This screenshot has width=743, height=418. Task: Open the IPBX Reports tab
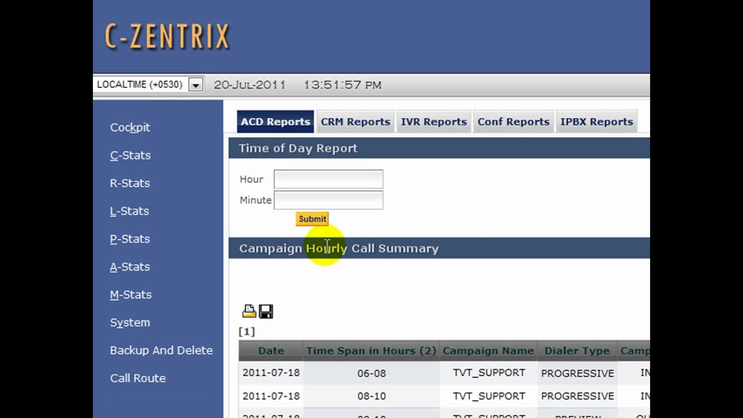pos(596,122)
